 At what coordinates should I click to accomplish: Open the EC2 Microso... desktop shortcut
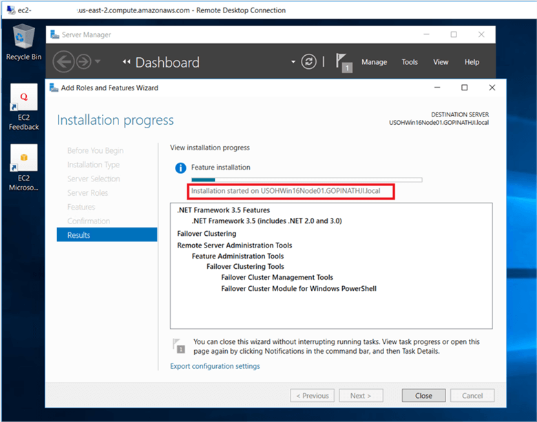point(23,168)
